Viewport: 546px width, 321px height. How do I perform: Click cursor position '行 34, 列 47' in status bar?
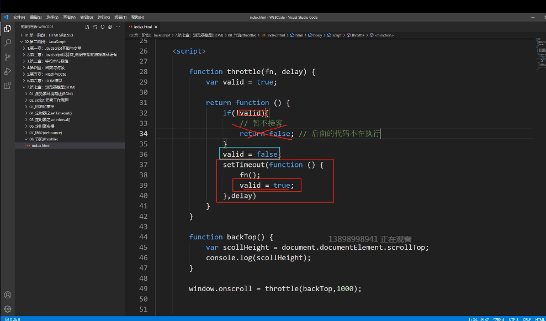[480, 319]
